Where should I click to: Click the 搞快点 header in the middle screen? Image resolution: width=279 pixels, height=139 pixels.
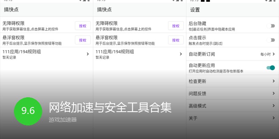click(x=104, y=10)
